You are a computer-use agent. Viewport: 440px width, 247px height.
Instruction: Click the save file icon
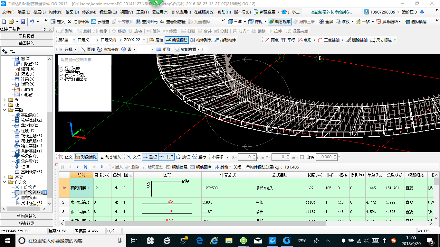pos(23,22)
